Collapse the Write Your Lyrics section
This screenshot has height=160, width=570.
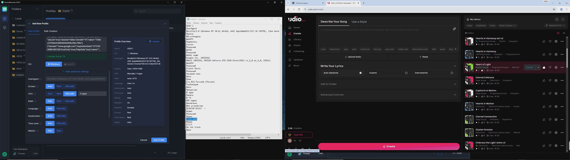[x=455, y=66]
